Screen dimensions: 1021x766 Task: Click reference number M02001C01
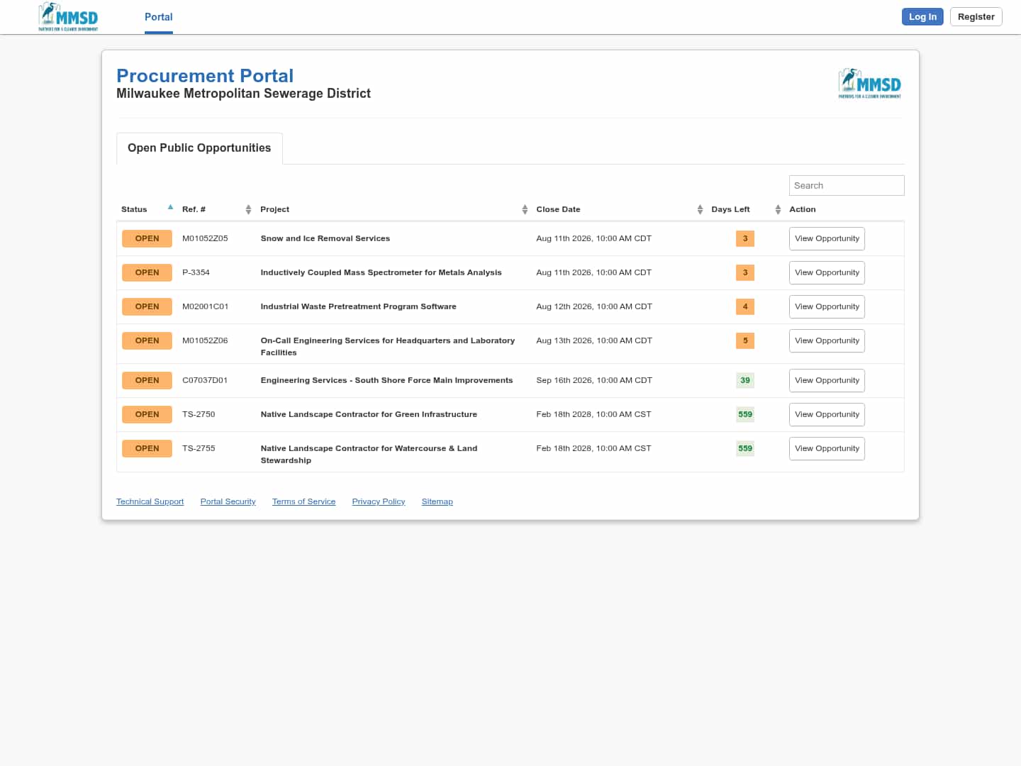pyautogui.click(x=206, y=306)
